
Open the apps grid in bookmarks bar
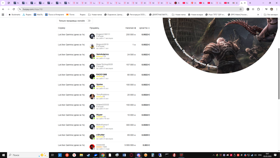(x=3, y=15)
